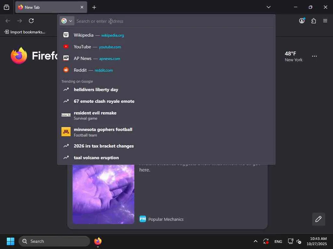This screenshot has width=333, height=249.
Task: Click the Popular Mechanics PM icon
Action: click(x=143, y=219)
